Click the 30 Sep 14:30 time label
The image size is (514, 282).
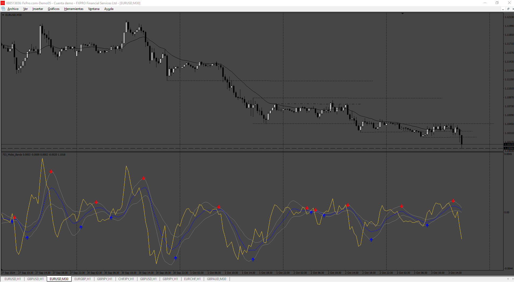pos(146,273)
